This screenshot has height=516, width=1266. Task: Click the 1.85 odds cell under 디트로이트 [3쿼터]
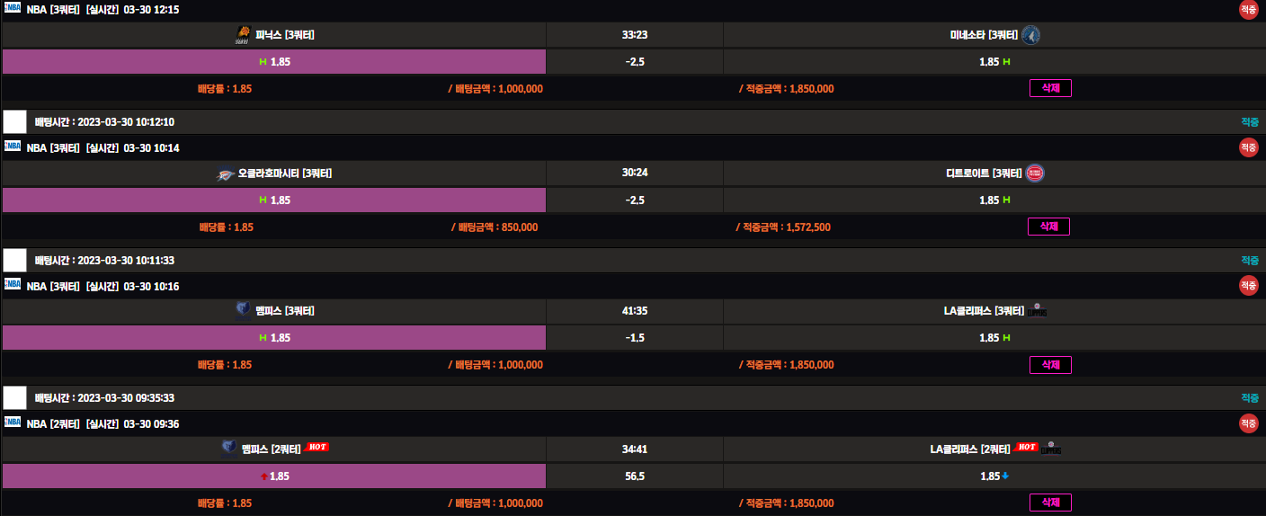(x=994, y=200)
